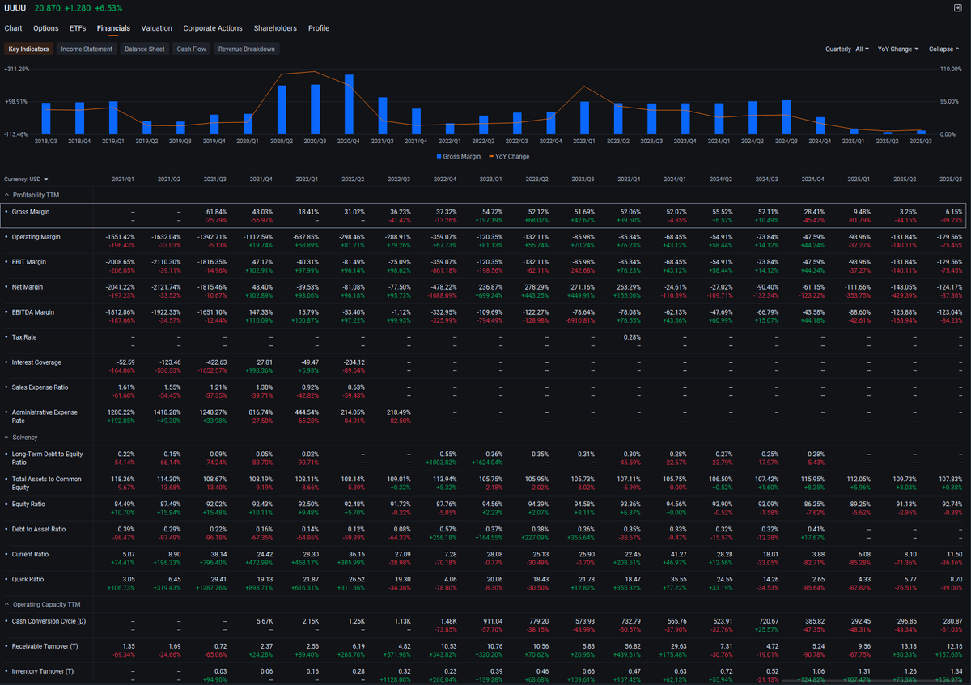The height and width of the screenshot is (685, 971).
Task: Click the 5.67K Cash Conversion Cycle cell
Action: pyautogui.click(x=264, y=621)
